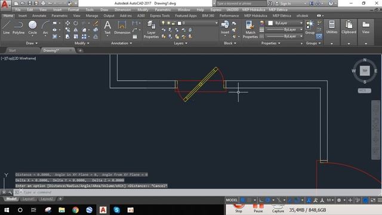
Task: Toggle clean screen icon in status bar
Action: [373, 200]
